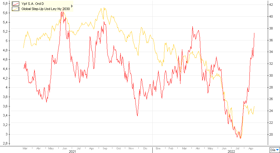The height and width of the screenshot is (153, 280).
Task: Click the 5,8 value on left price axis
Action: coord(5,3)
